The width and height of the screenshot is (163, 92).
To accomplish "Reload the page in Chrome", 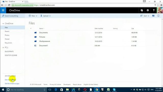I will coord(9,5).
